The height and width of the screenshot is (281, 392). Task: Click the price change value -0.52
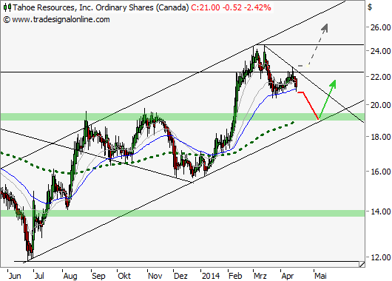232,7
